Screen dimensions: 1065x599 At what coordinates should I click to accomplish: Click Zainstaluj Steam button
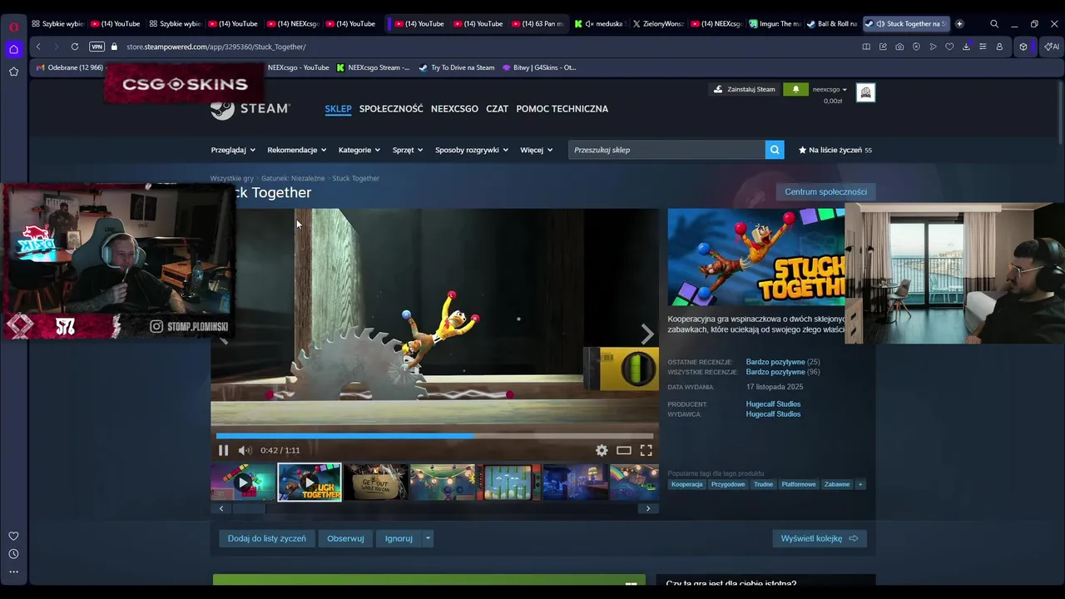point(745,89)
